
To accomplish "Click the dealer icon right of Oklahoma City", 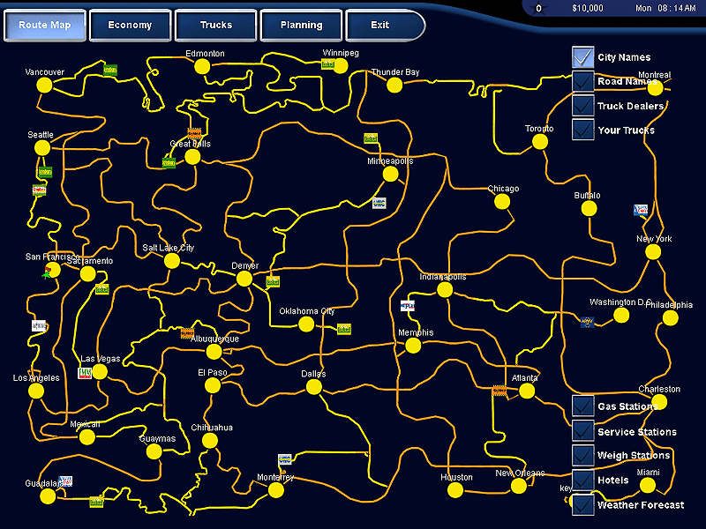I will coord(344,329).
